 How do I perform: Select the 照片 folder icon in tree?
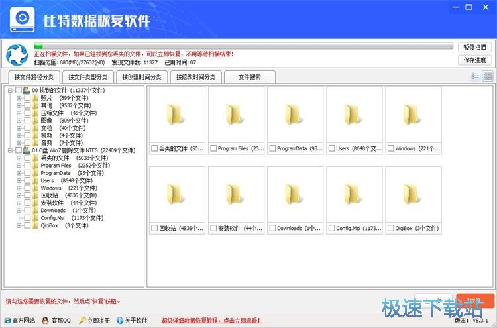tap(35, 98)
